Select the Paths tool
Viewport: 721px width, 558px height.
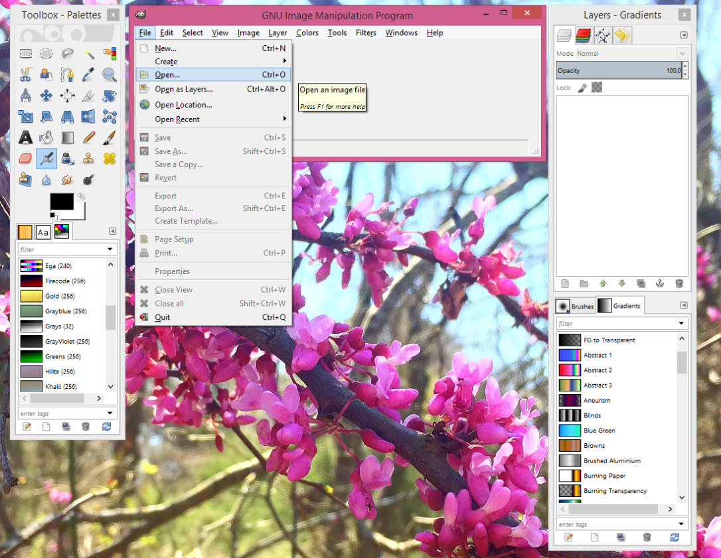tap(68, 75)
